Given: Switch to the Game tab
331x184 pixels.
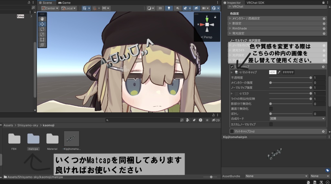Looking at the screenshot, I should [x=64, y=3].
